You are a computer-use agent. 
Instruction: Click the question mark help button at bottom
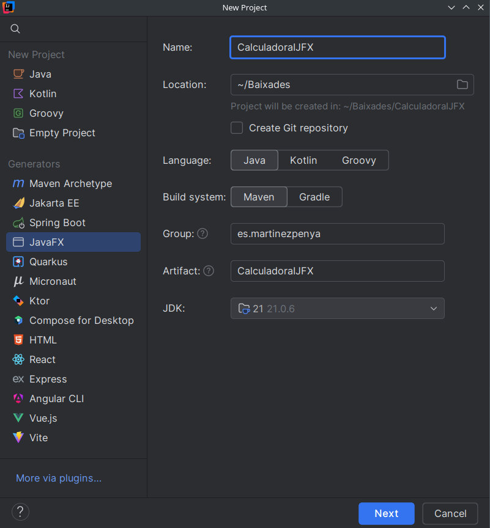click(20, 512)
